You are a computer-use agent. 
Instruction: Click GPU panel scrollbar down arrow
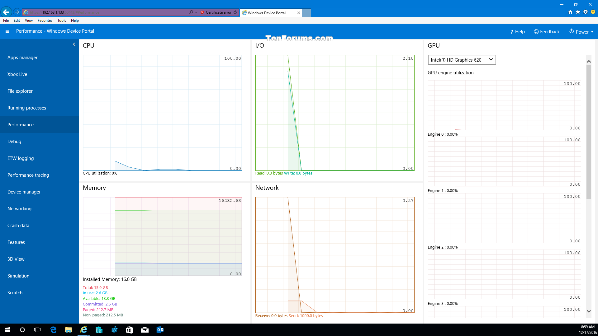589,311
